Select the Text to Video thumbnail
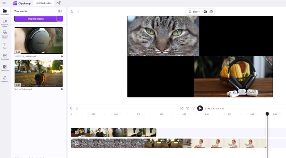This screenshot has height=158, width=286. click(x=39, y=73)
